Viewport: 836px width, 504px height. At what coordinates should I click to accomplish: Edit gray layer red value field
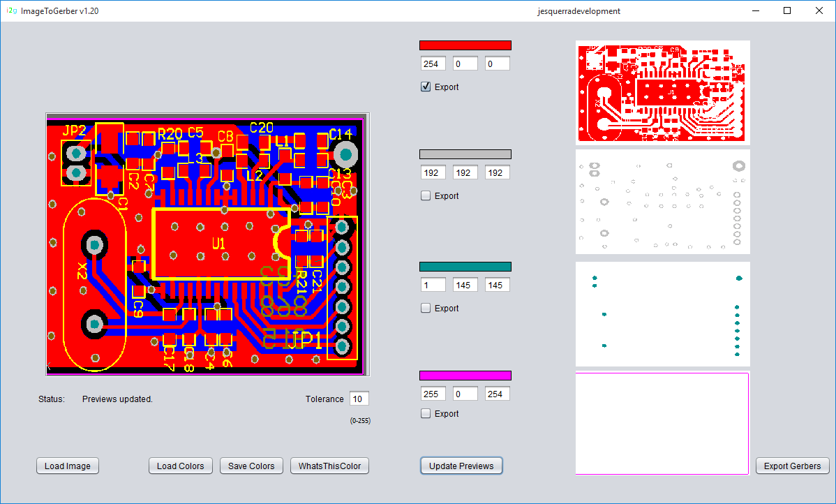433,173
